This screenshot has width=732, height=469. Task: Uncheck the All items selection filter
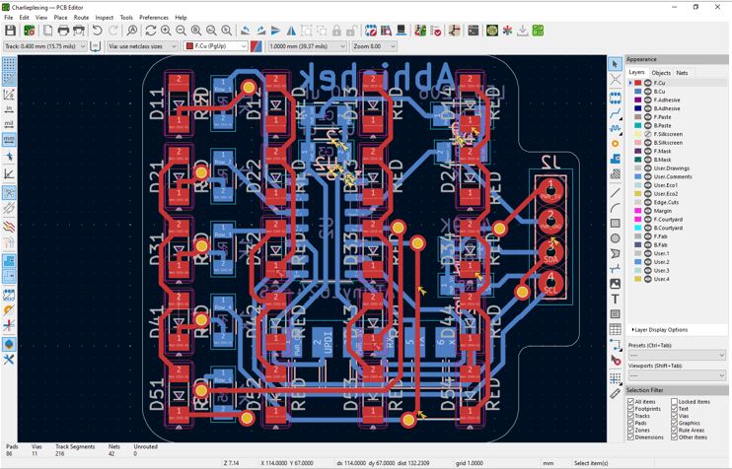click(x=630, y=401)
